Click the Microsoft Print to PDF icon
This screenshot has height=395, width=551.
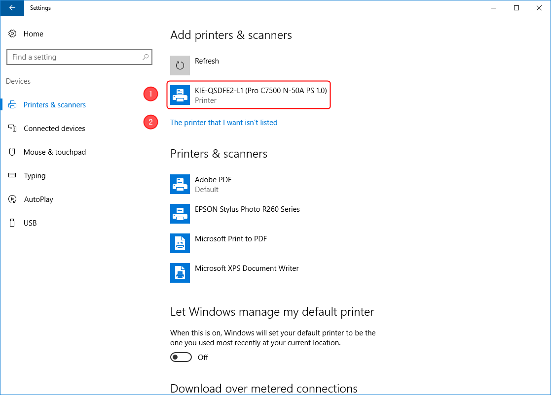point(180,243)
